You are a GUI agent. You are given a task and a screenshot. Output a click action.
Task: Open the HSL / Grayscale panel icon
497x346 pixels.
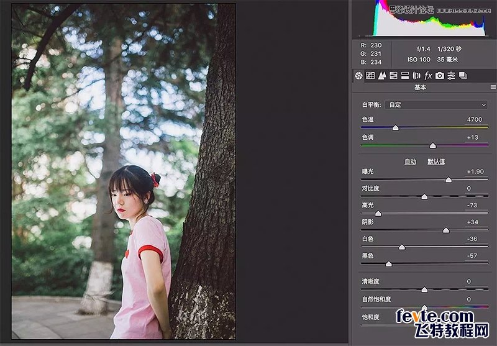393,75
